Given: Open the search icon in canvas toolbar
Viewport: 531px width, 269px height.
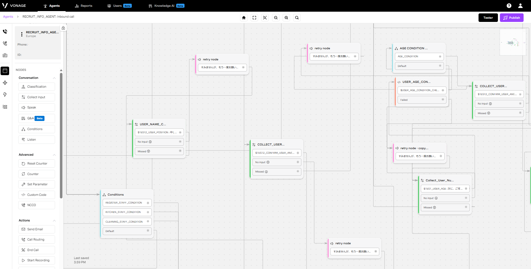Looking at the screenshot, I should click(297, 18).
